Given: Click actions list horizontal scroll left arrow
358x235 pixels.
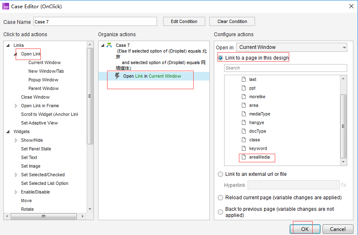Looking at the screenshot, I should click(7, 216).
